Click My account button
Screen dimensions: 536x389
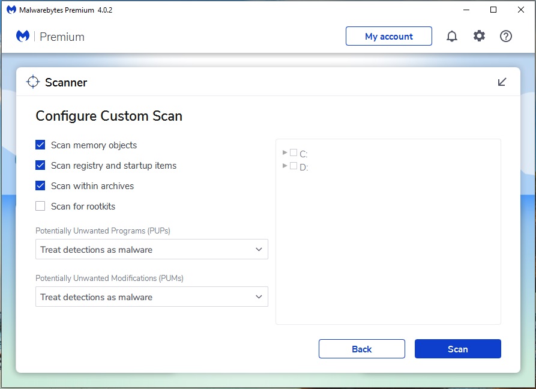click(389, 36)
